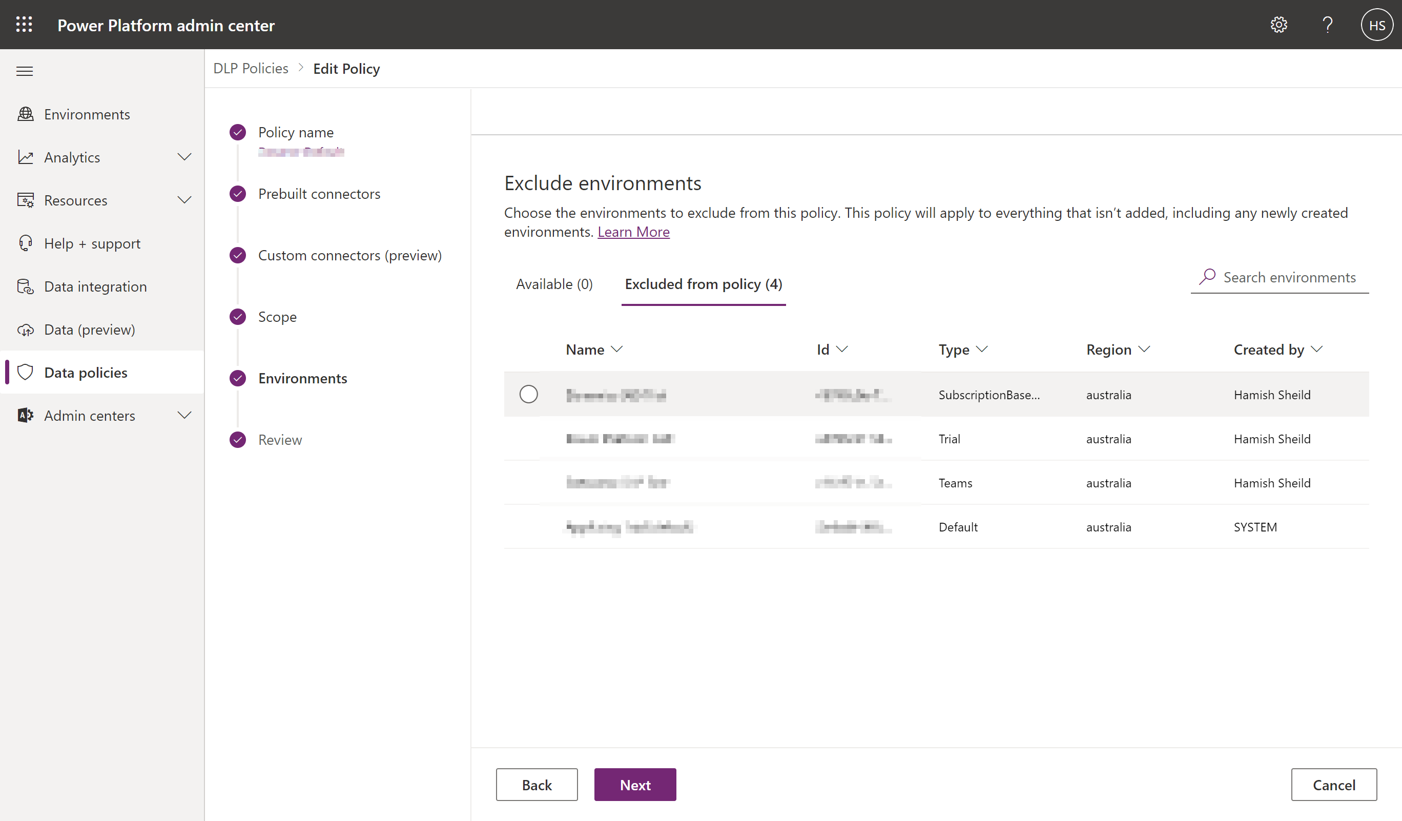Viewport: 1402px width, 821px height.
Task: Open the app launcher waffle icon
Action: pos(25,25)
